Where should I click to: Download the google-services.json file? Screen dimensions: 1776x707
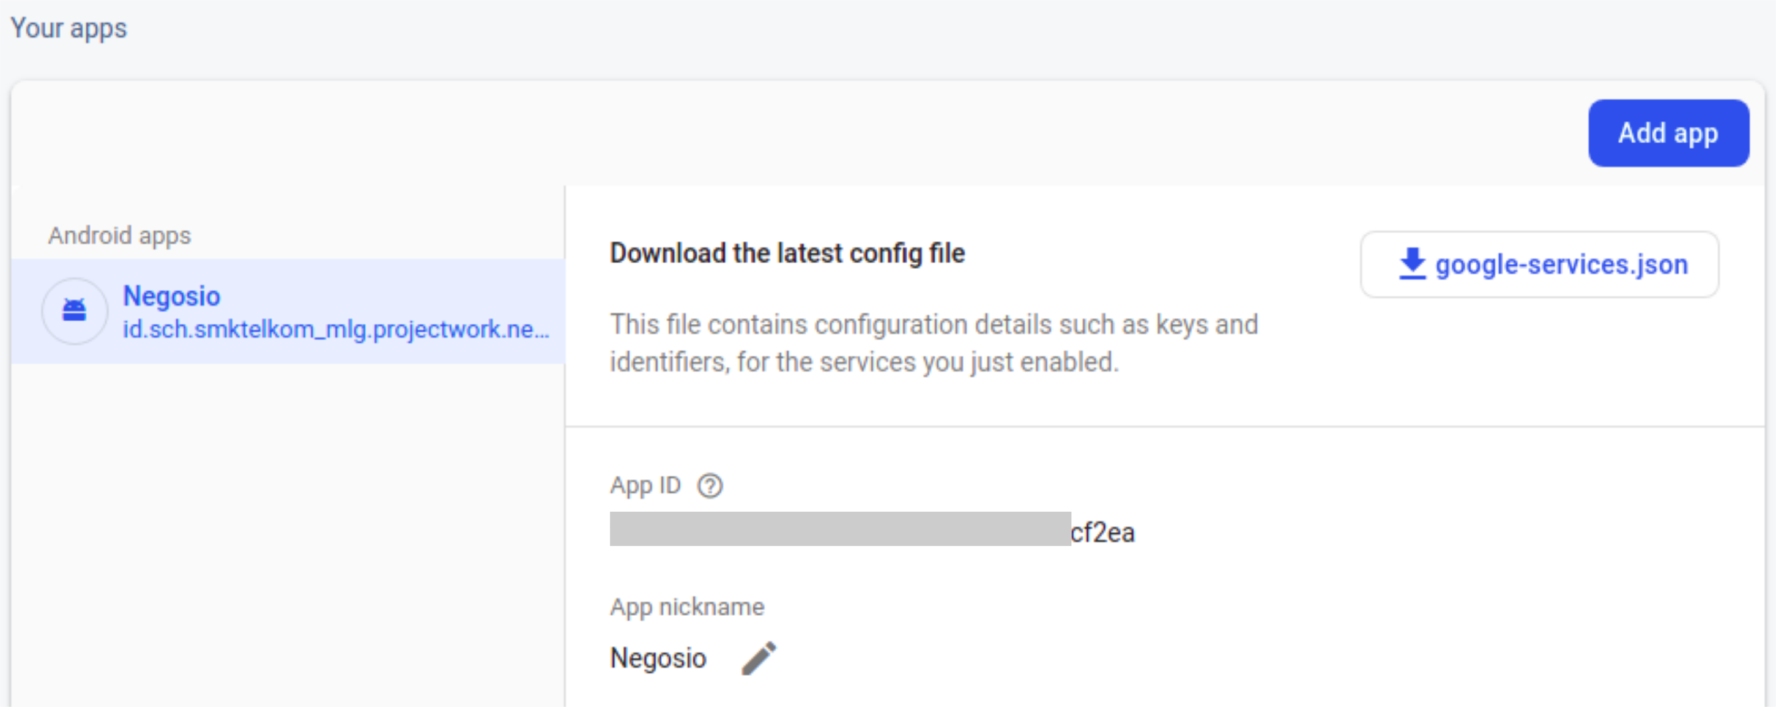click(1539, 264)
